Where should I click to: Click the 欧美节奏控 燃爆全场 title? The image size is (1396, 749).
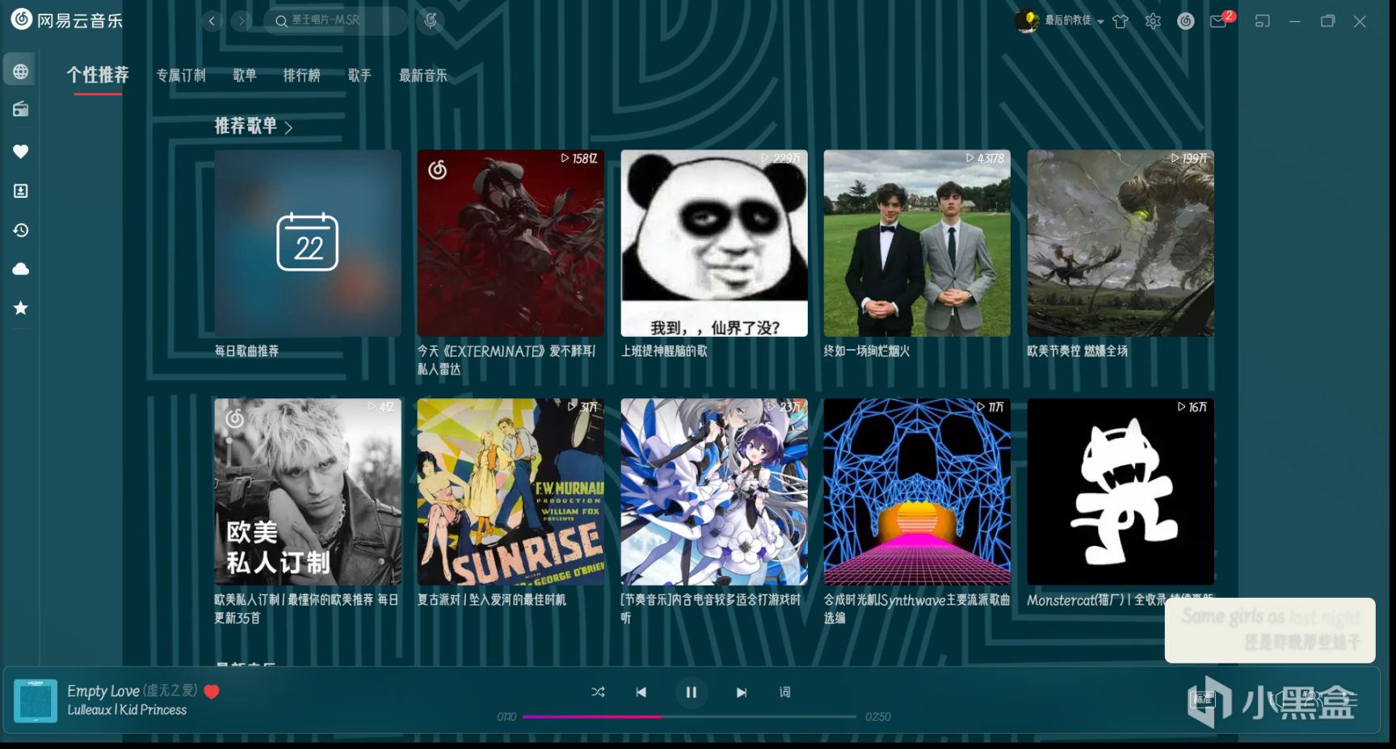click(x=1078, y=351)
